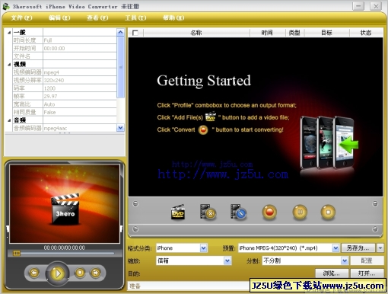Click the preview seek slider handle
This screenshot has height=294, width=388.
click(x=17, y=253)
